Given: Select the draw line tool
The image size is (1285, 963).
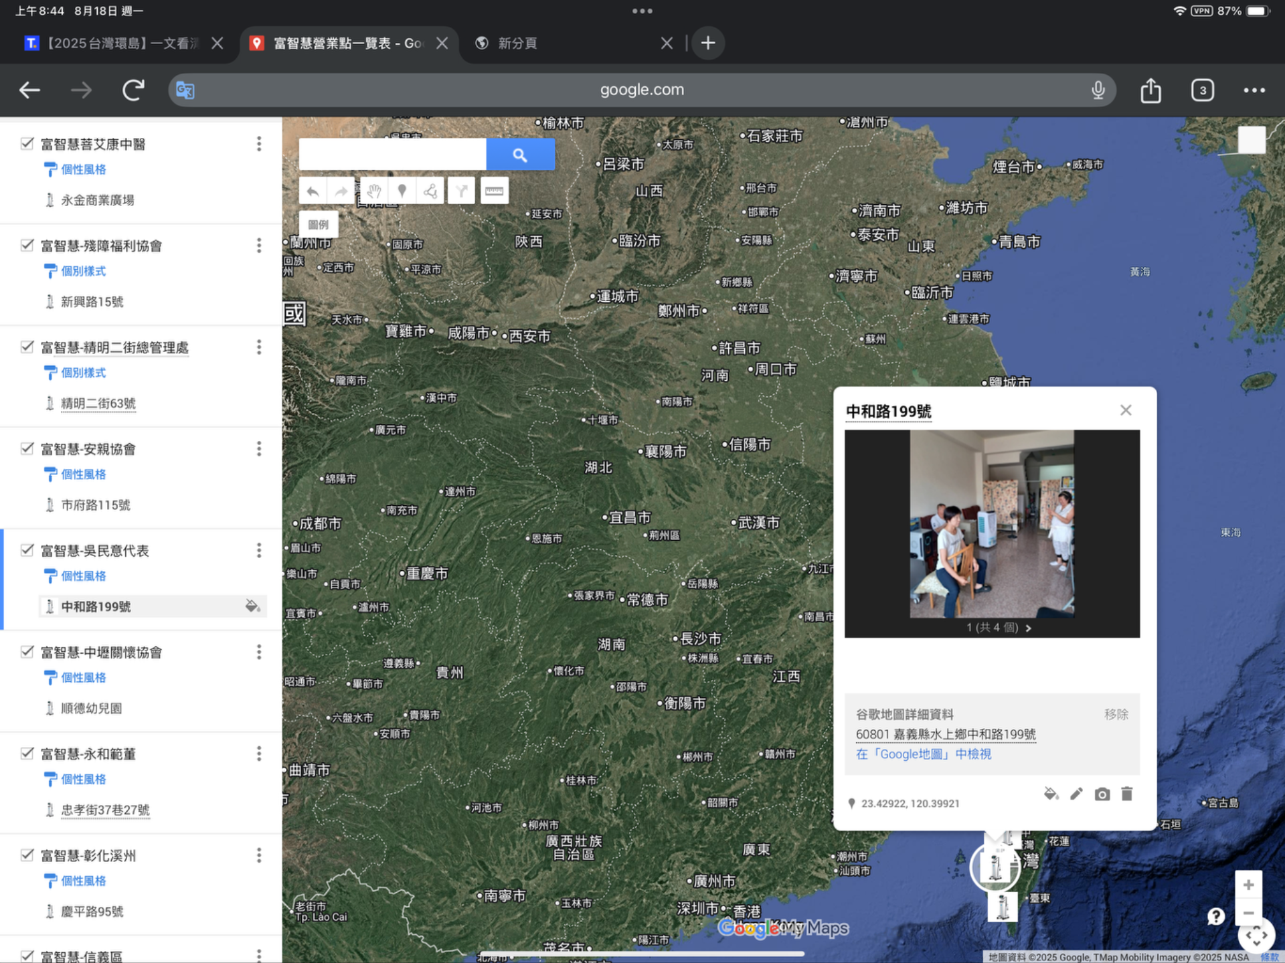Looking at the screenshot, I should point(430,191).
